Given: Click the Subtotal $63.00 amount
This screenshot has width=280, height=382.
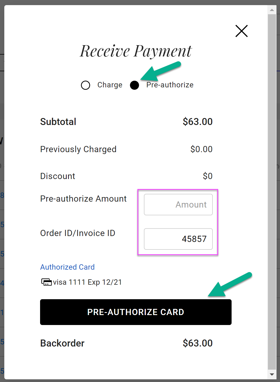Looking at the screenshot, I should click(x=197, y=122).
